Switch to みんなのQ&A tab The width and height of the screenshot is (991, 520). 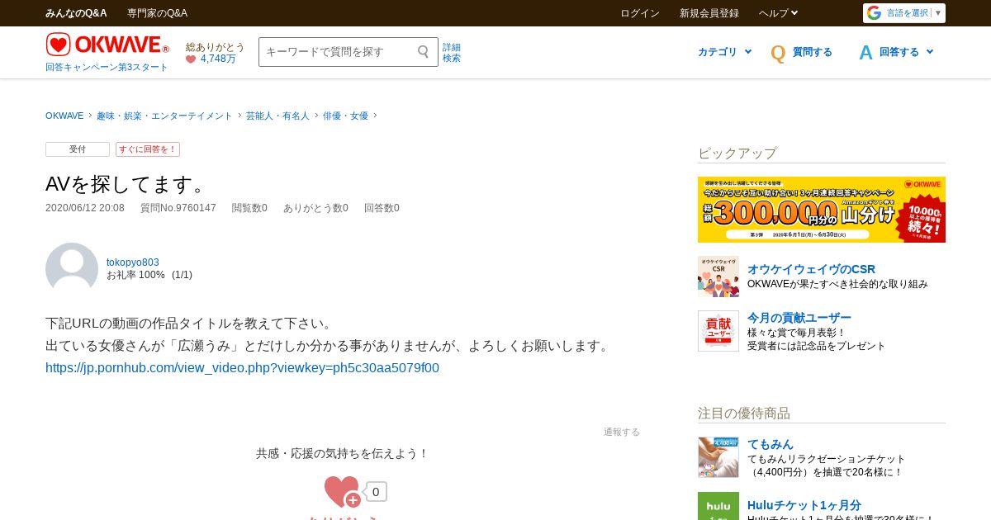(76, 13)
